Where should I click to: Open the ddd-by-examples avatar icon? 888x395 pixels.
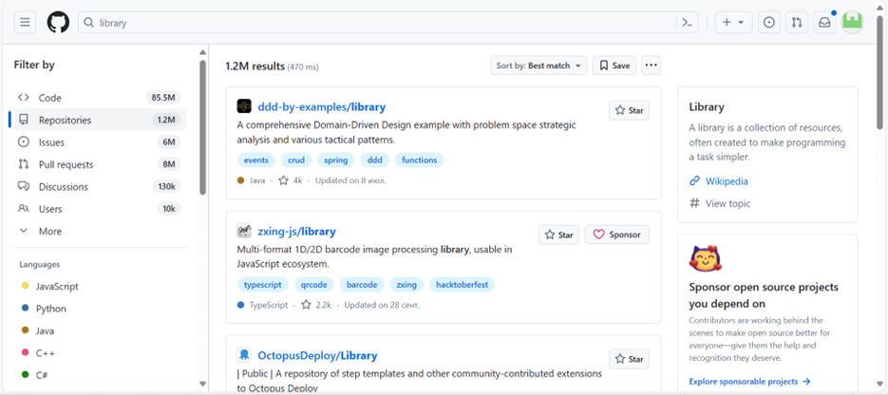(x=244, y=106)
